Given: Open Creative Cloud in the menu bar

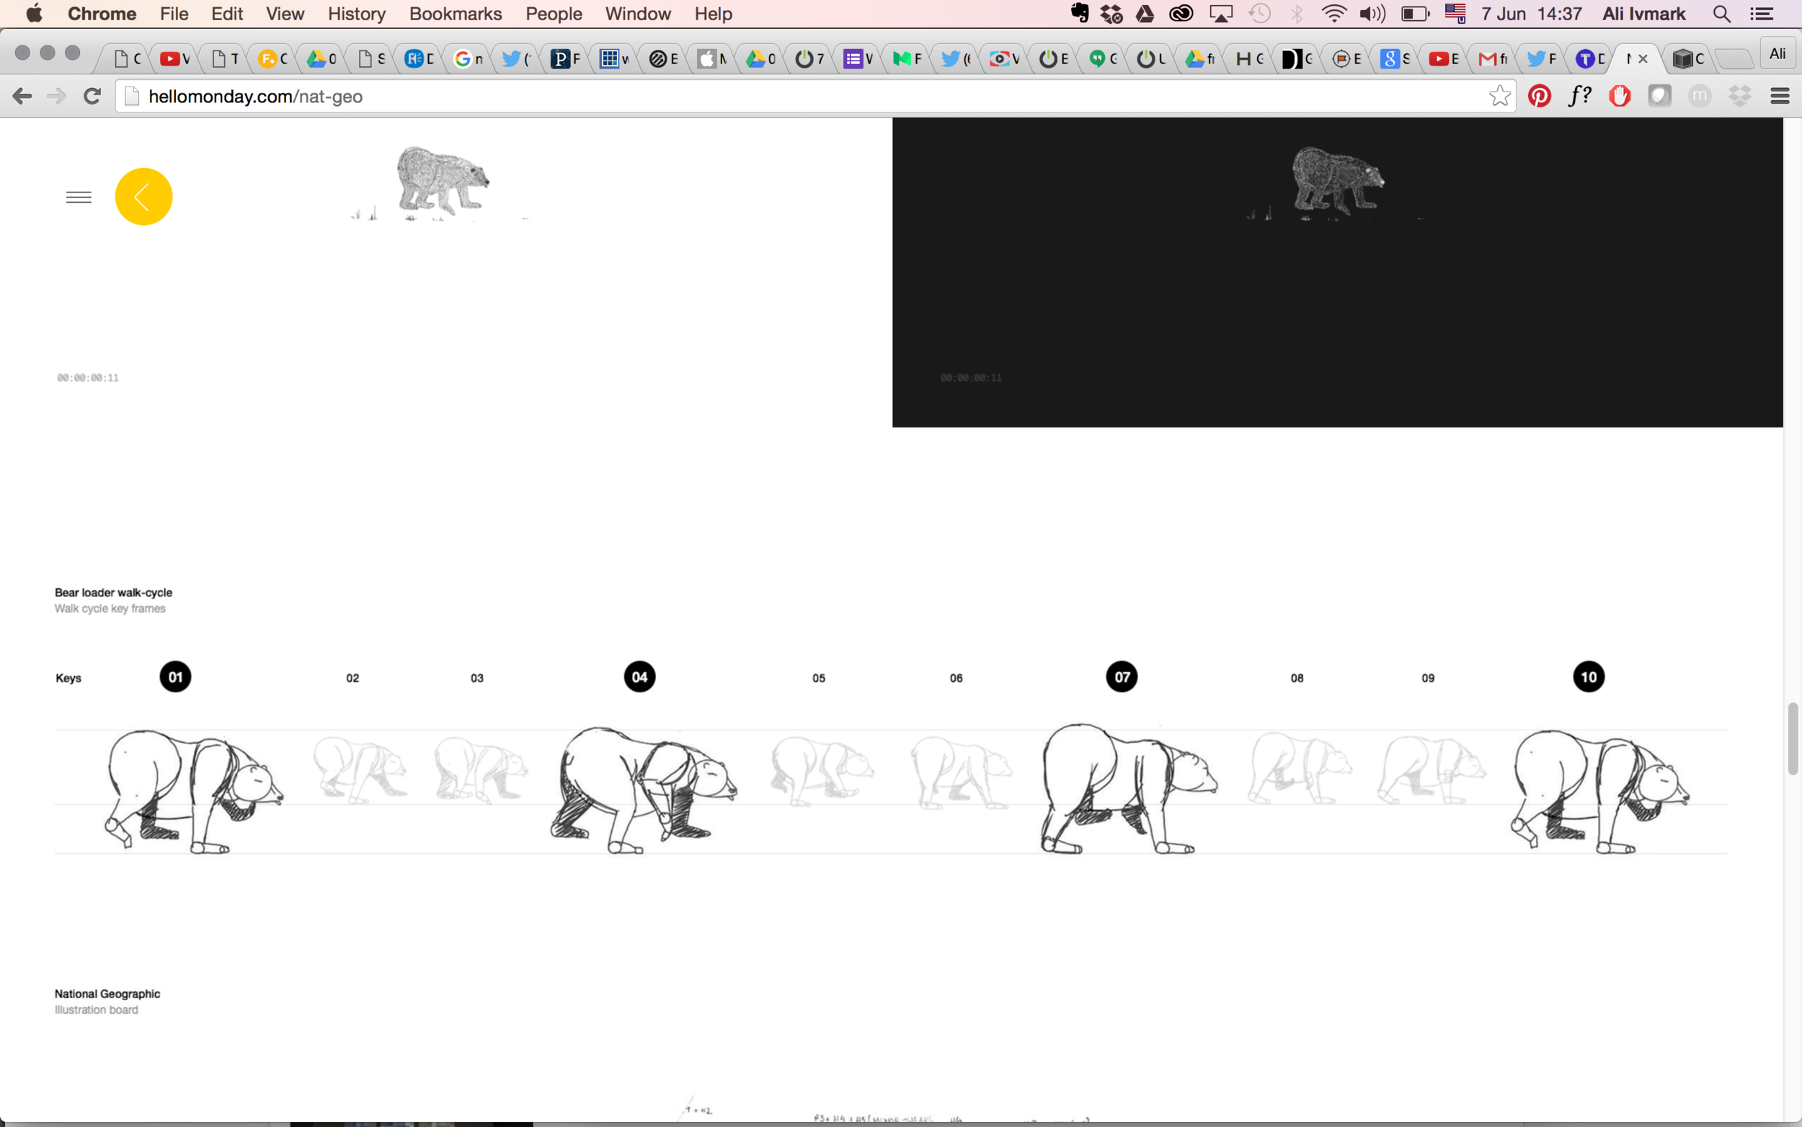Looking at the screenshot, I should click(x=1181, y=14).
